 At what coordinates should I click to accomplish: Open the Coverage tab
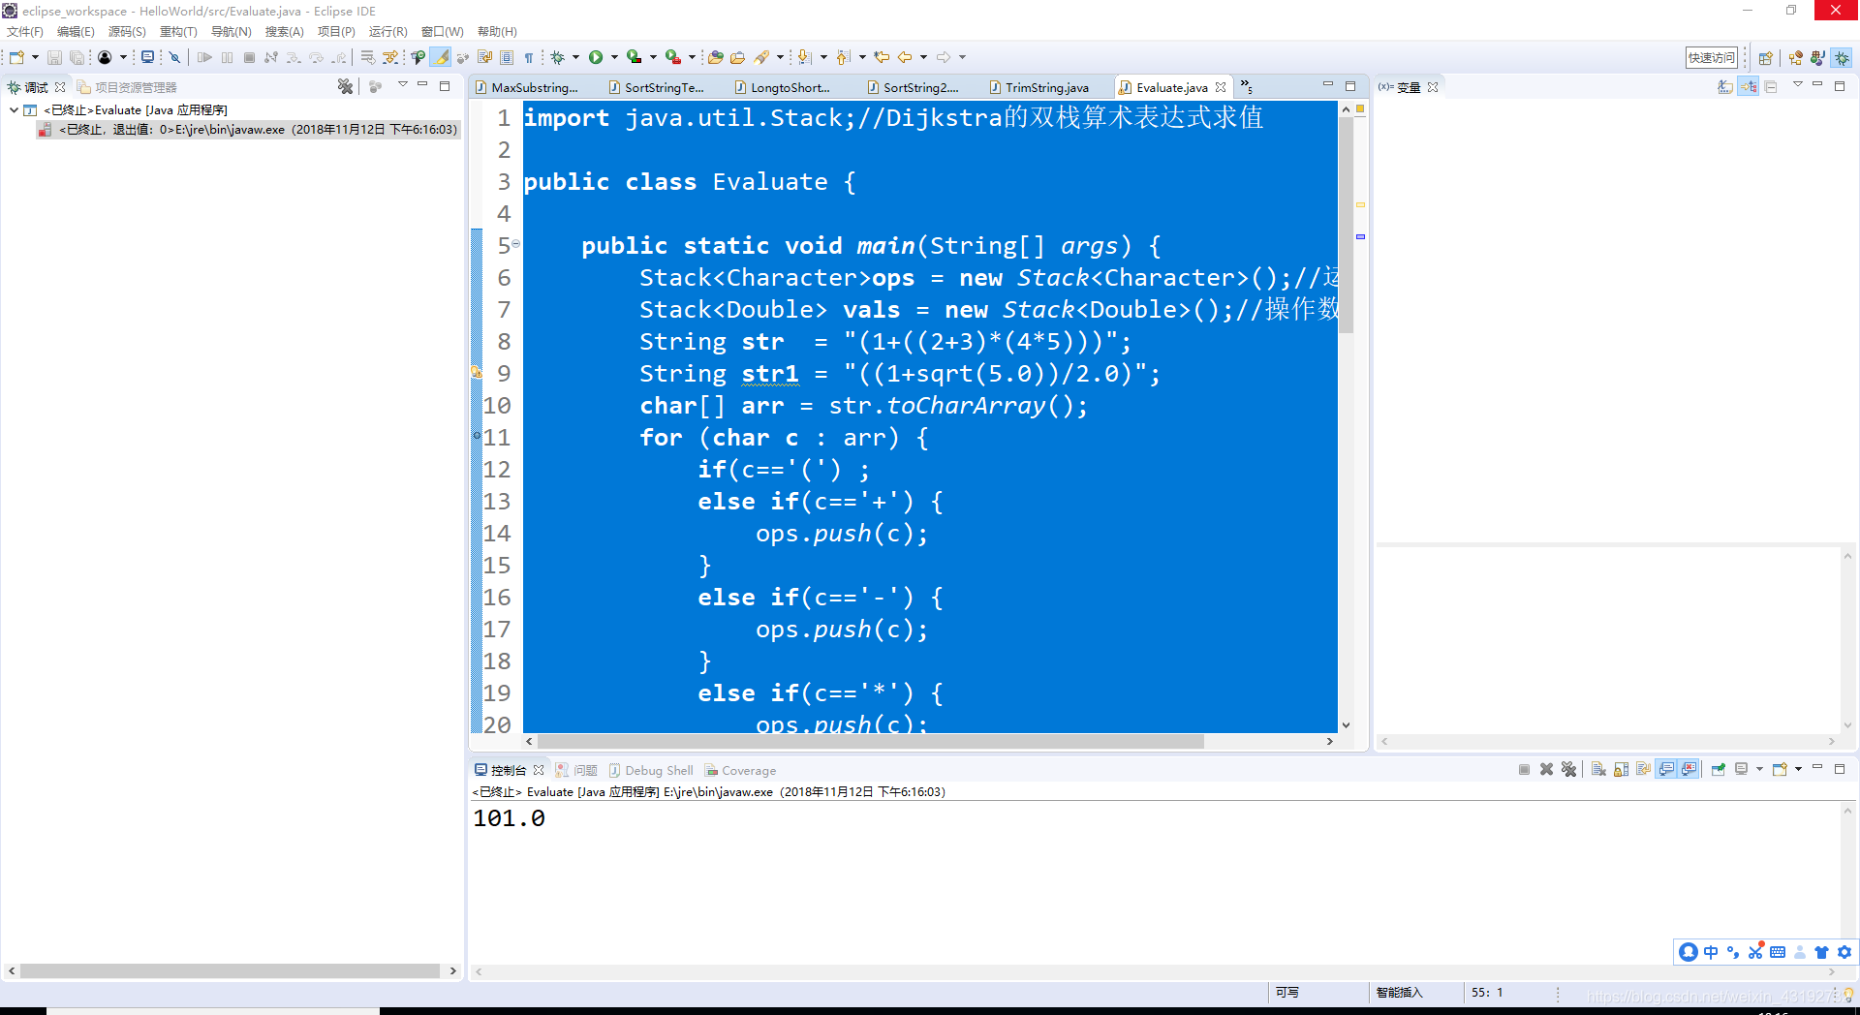pyautogui.click(x=741, y=771)
